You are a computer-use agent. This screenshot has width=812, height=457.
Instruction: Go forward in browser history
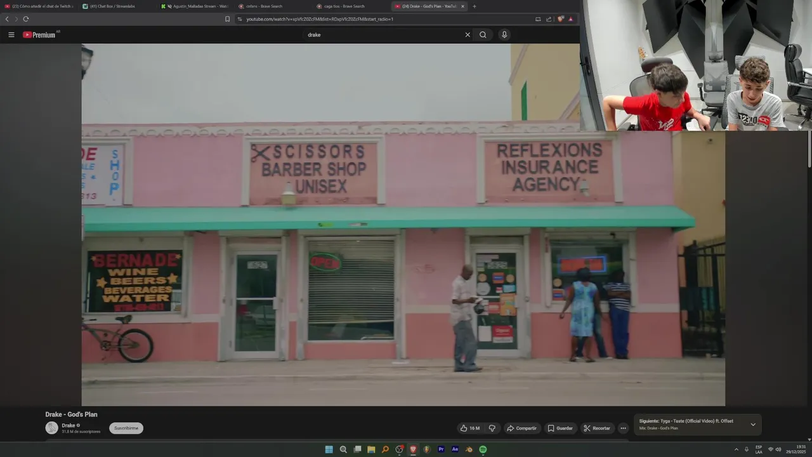coord(16,19)
